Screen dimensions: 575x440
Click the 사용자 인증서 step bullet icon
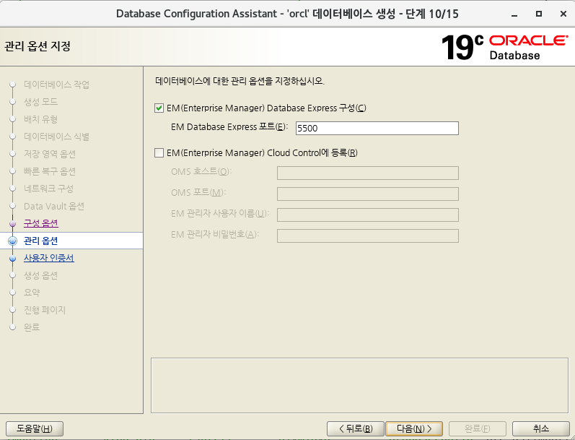coord(13,259)
